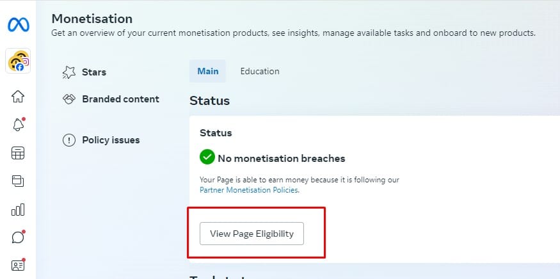Click the contact card sidebar icon
The width and height of the screenshot is (560, 279).
[18, 264]
